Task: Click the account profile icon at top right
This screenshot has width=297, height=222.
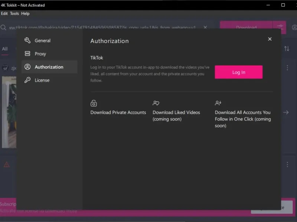Action: [294, 27]
